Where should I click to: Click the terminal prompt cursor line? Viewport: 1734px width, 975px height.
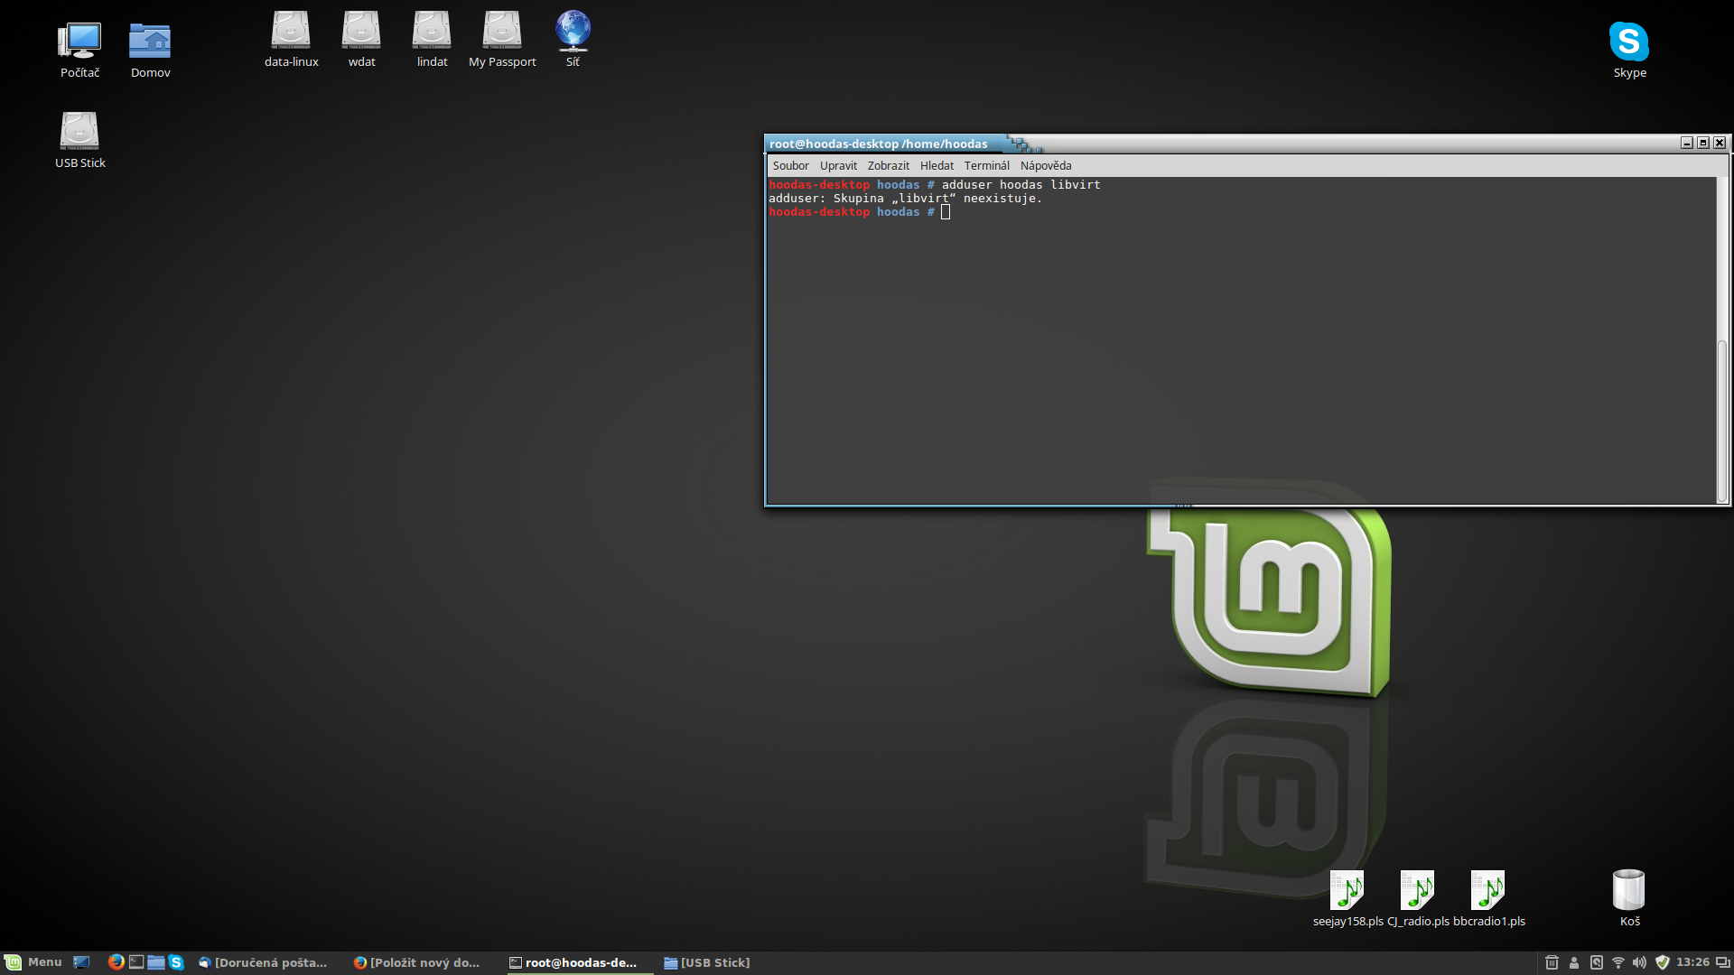coord(860,212)
